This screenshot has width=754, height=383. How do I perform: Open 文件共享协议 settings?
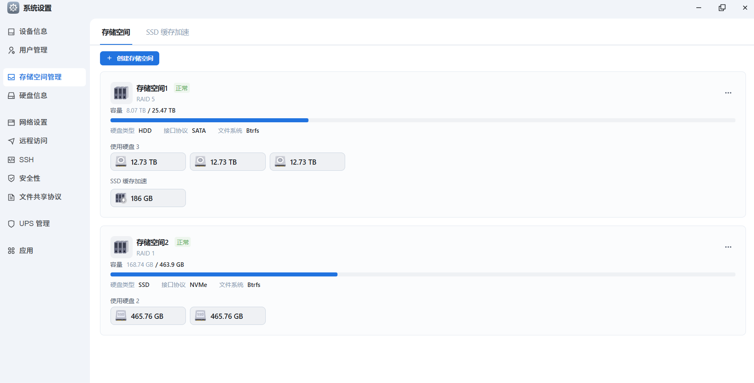click(x=40, y=197)
